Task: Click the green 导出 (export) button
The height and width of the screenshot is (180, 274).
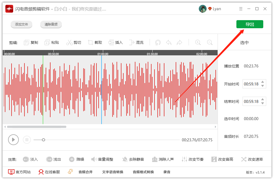Action: pos(250,24)
